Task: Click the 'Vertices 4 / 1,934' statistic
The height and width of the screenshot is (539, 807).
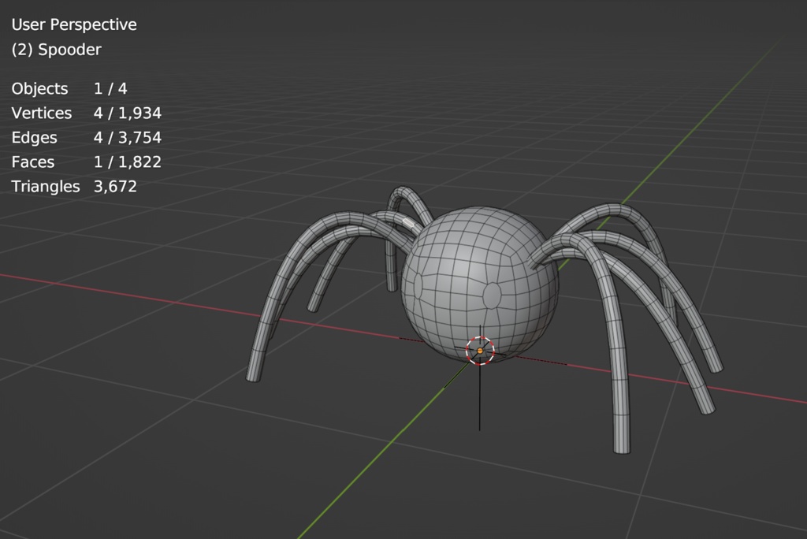Action: 87,113
